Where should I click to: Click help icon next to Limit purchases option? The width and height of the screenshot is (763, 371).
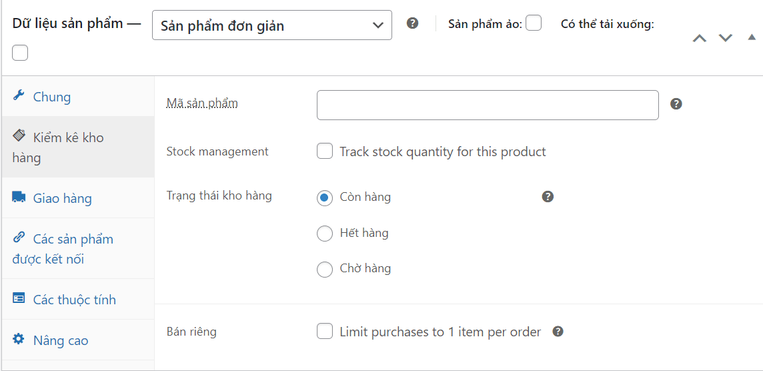pos(558,332)
